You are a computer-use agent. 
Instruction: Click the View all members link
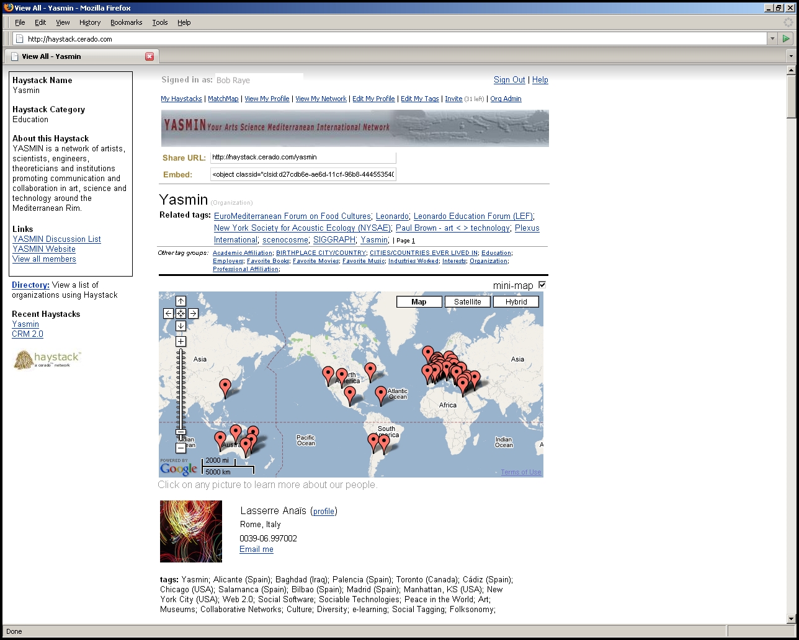click(x=44, y=259)
